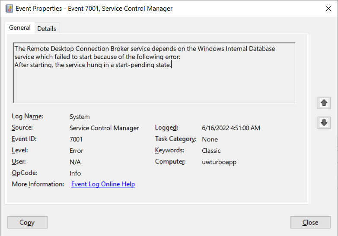Click the OpCode value Info
Image resolution: width=338 pixels, height=236 pixels.
point(75,173)
